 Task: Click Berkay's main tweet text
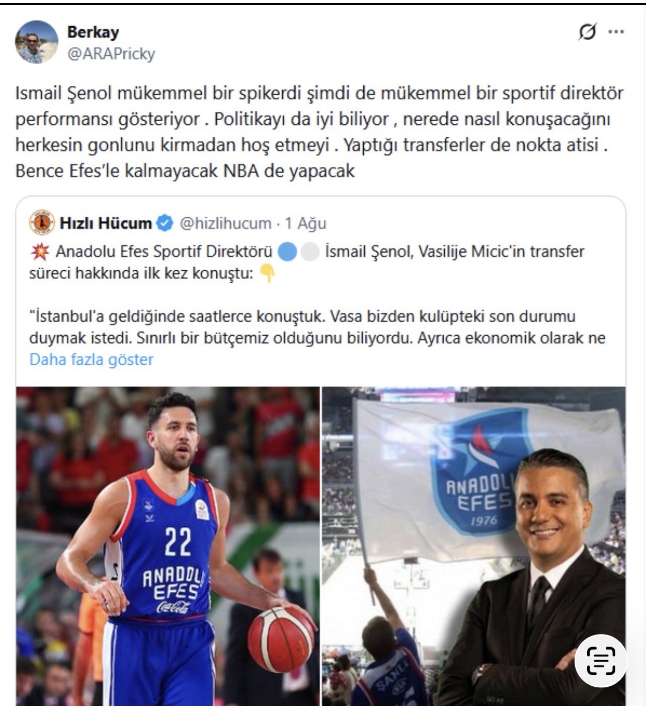pos(319,132)
